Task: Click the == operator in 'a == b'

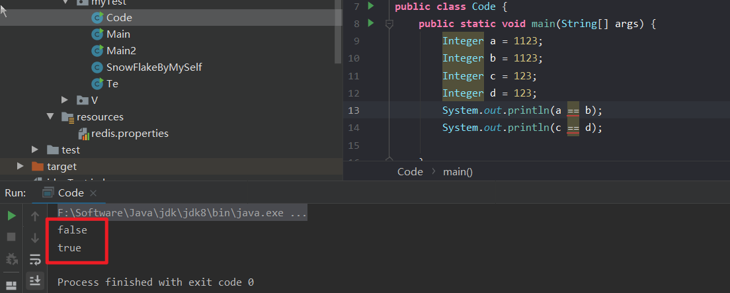Action: point(573,111)
